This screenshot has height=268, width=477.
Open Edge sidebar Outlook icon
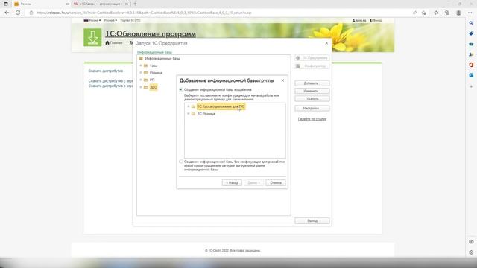click(471, 75)
